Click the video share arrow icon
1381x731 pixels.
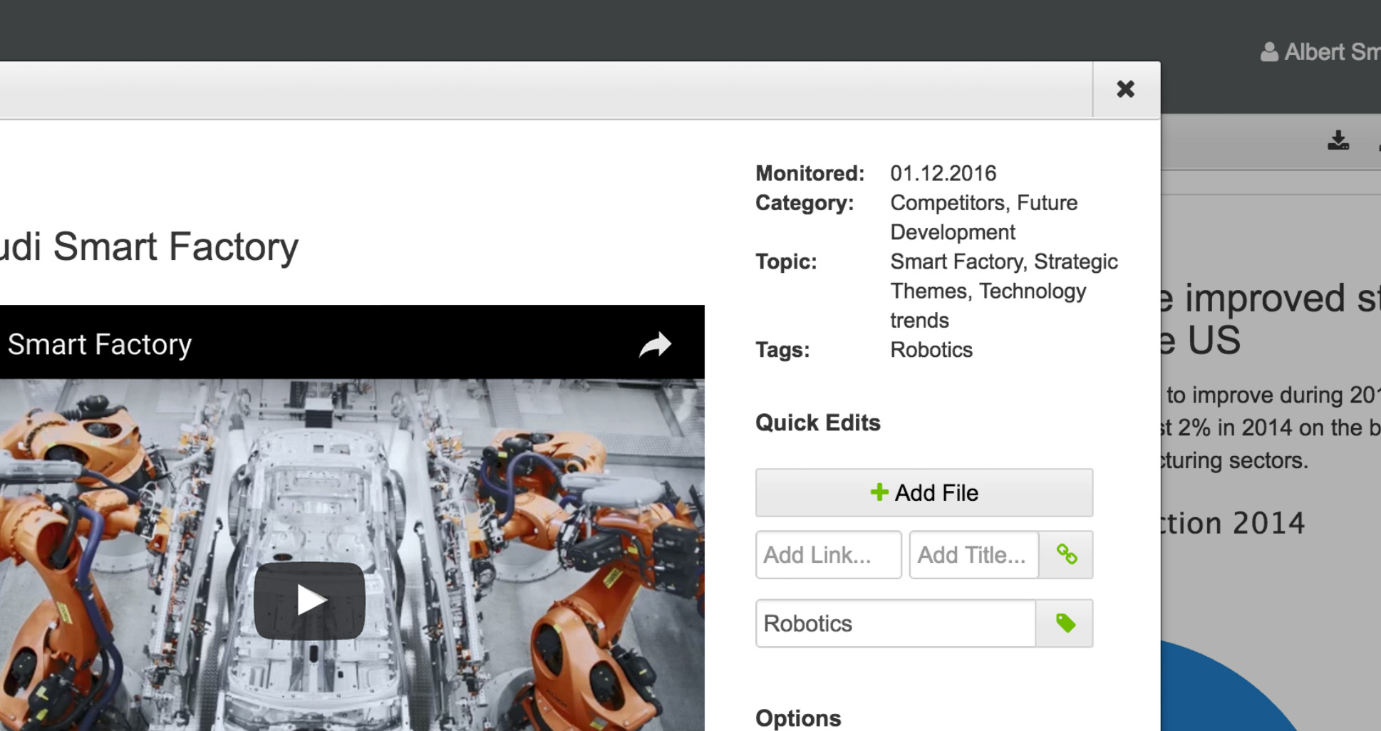click(x=655, y=345)
